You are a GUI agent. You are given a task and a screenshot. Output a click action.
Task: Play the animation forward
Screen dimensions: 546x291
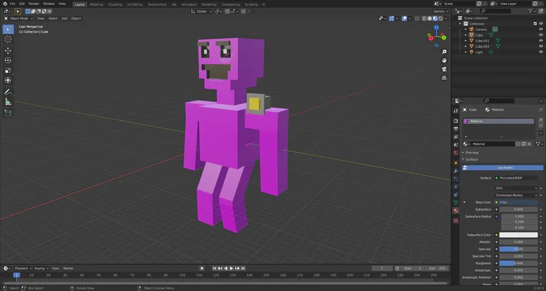point(232,269)
